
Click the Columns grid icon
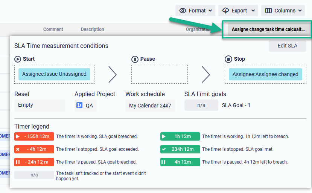click(x=268, y=11)
